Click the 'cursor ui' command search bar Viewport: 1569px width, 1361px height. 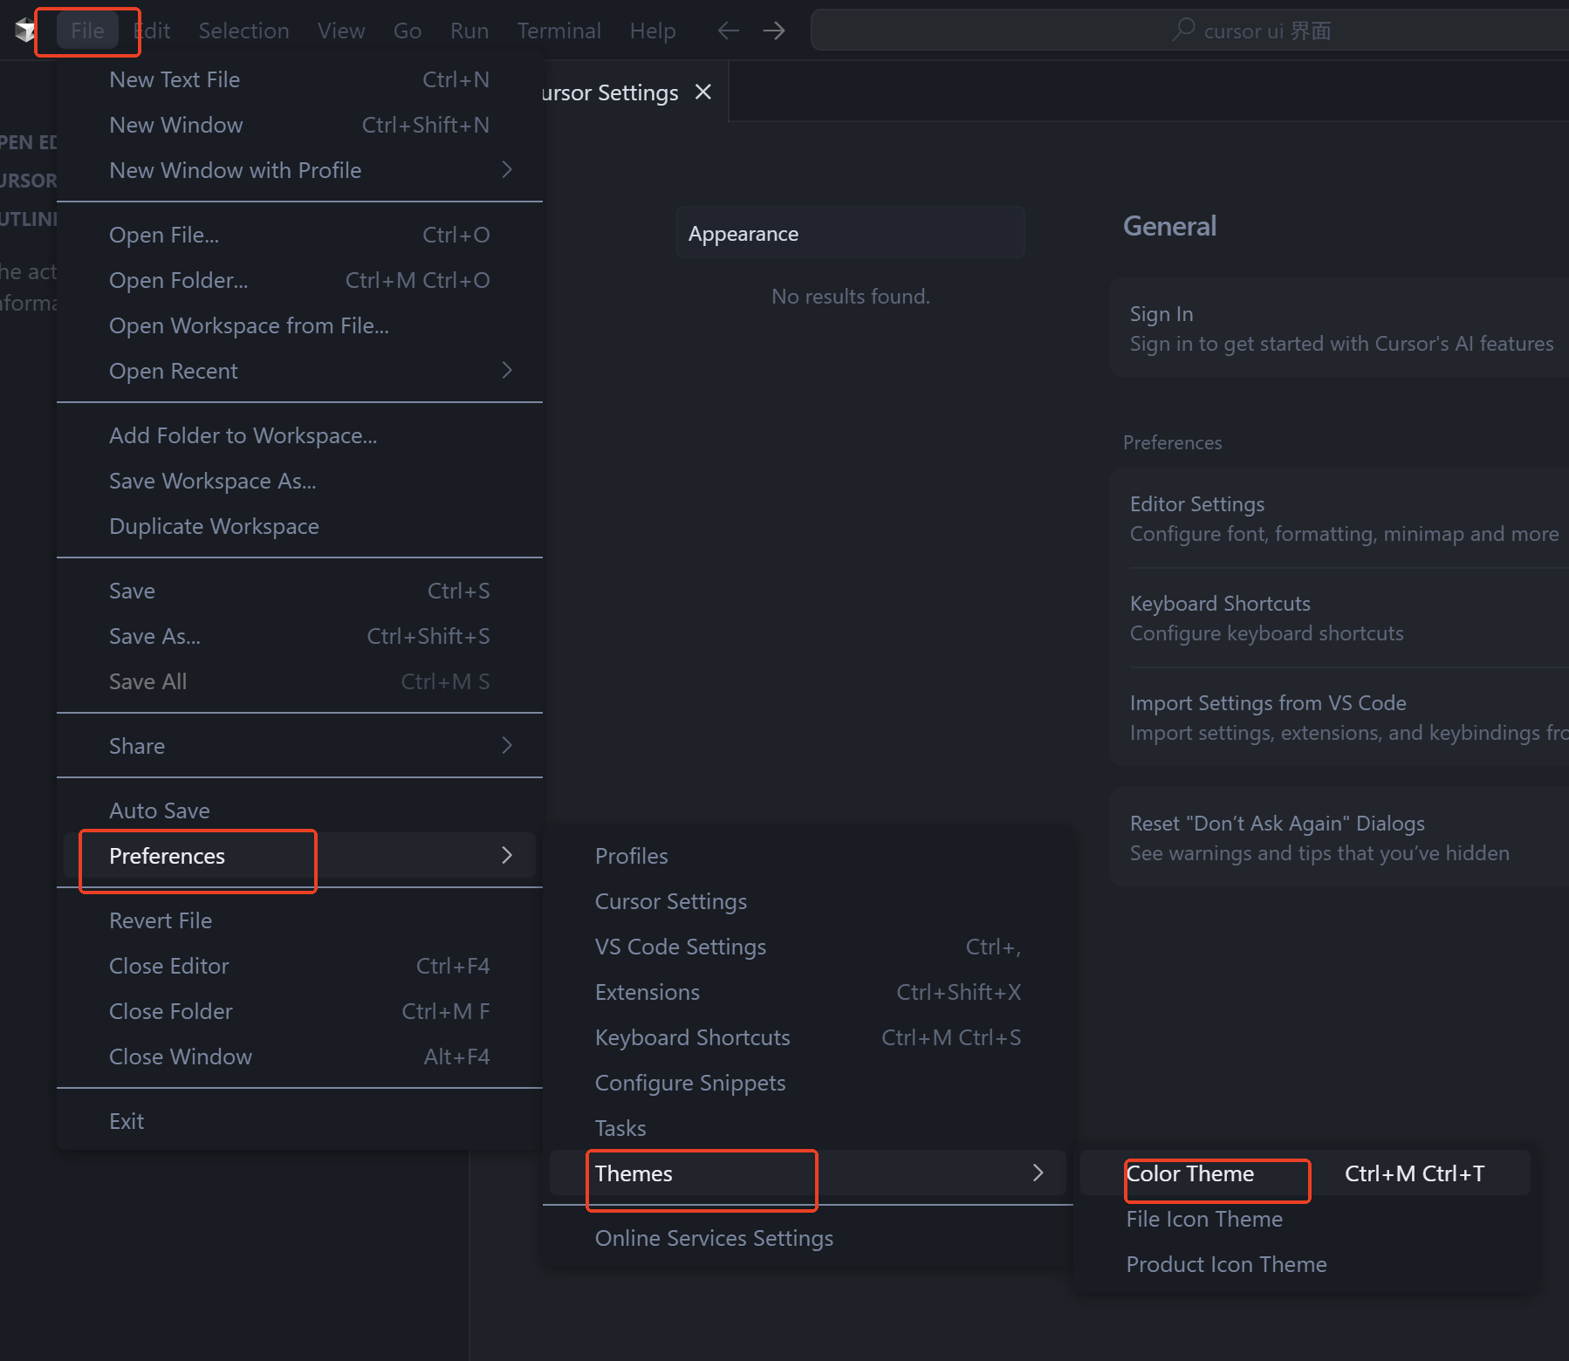1190,31
